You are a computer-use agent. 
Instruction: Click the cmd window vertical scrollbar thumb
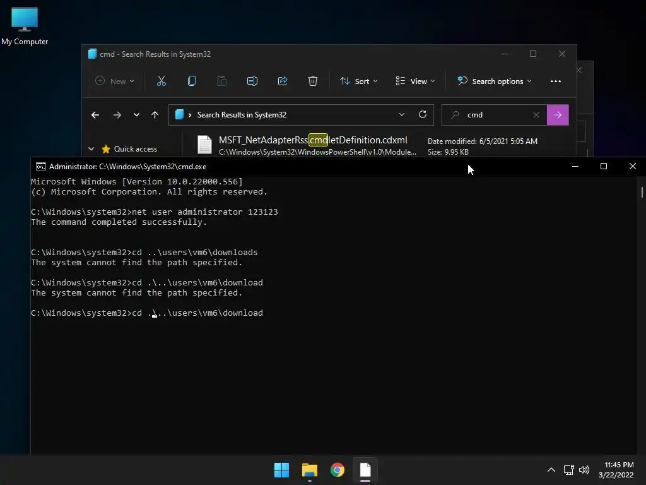642,192
